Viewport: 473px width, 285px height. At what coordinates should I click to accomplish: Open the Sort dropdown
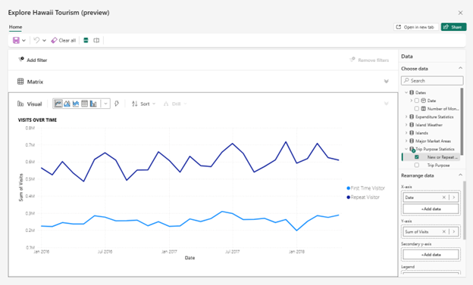pyautogui.click(x=143, y=104)
